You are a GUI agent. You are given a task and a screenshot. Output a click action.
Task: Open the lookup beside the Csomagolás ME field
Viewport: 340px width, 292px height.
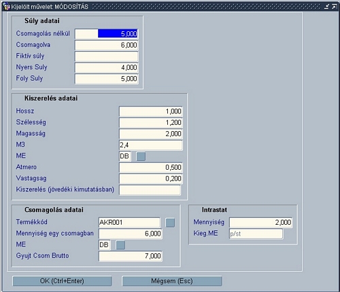click(x=120, y=245)
